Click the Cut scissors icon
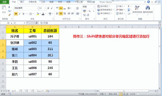 click(9, 7)
